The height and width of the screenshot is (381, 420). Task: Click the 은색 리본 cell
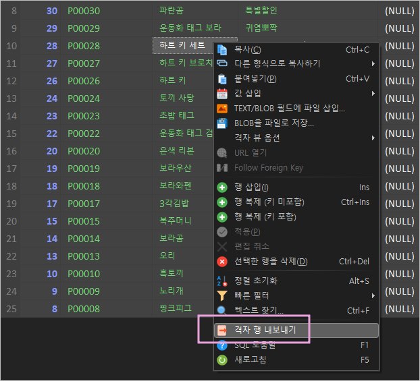coord(183,151)
